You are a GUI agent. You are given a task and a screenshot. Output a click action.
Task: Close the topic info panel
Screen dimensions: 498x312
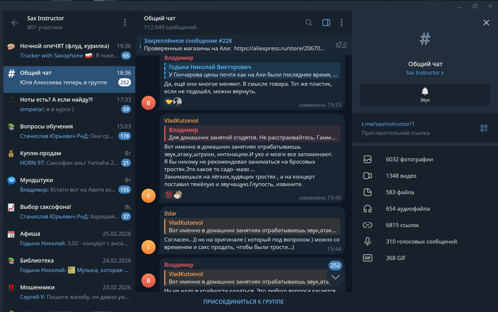[x=486, y=23]
